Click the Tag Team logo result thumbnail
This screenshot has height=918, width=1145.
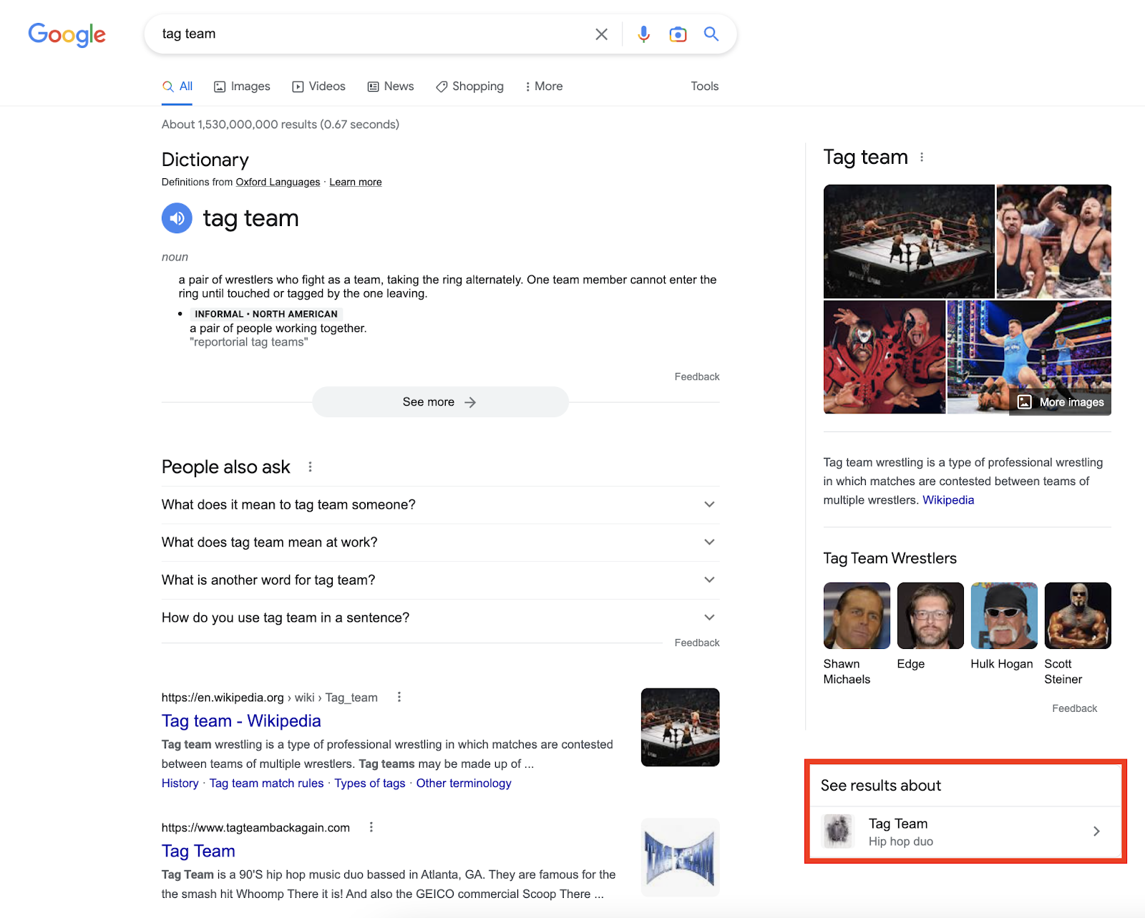click(681, 857)
